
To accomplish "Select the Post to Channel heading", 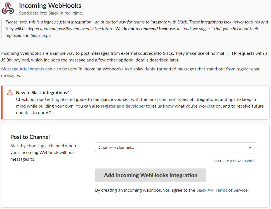I will tap(30, 137).
